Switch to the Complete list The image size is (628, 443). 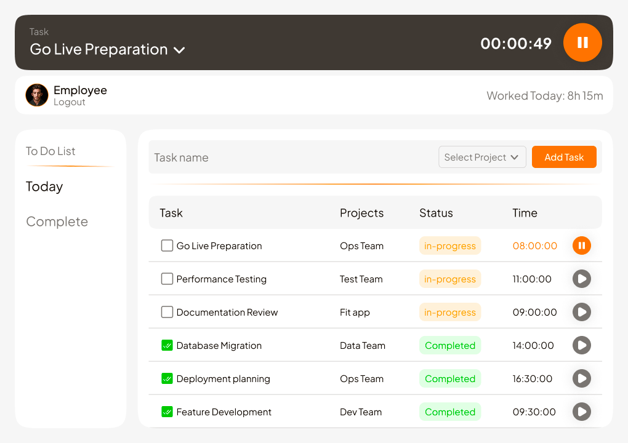click(57, 221)
